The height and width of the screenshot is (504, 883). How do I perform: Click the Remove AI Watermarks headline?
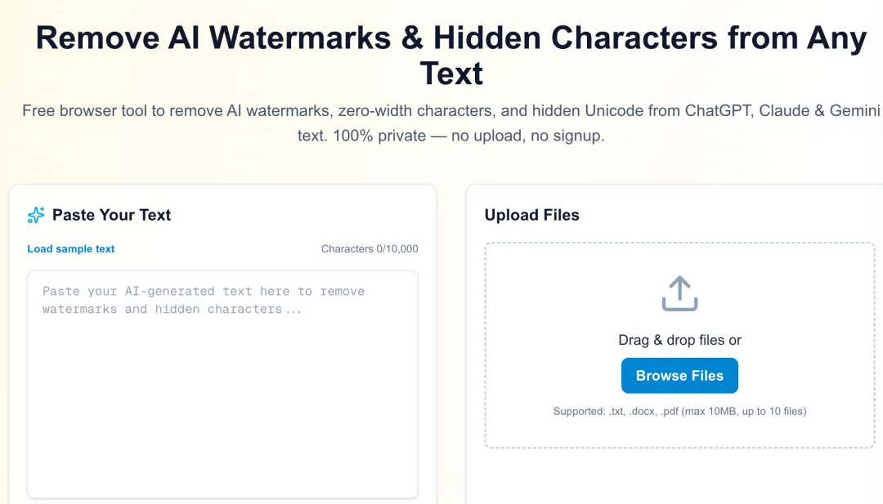tap(451, 56)
